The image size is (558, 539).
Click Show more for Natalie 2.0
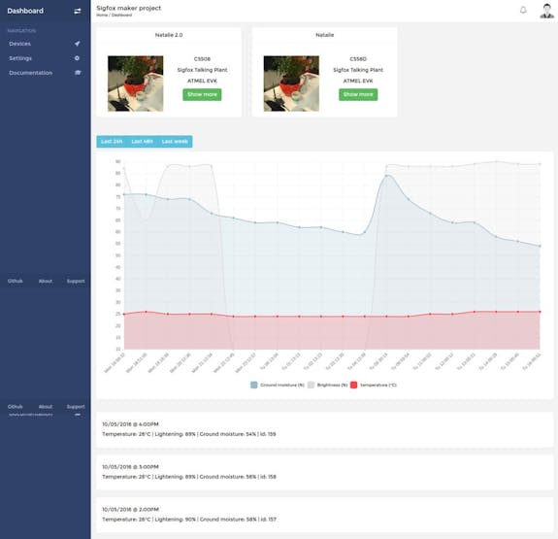[x=202, y=94]
